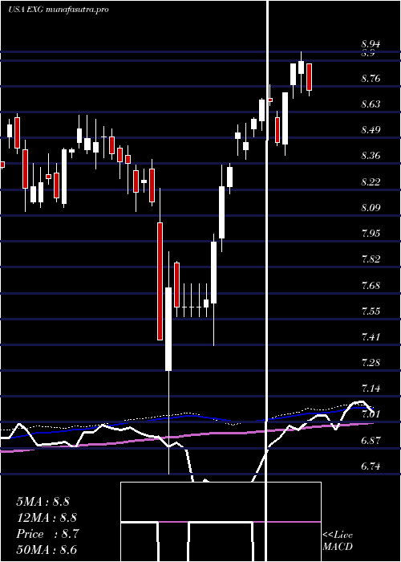The height and width of the screenshot is (562, 401).
Task: Click the tall white candle with lowest wick
Action: [168, 328]
